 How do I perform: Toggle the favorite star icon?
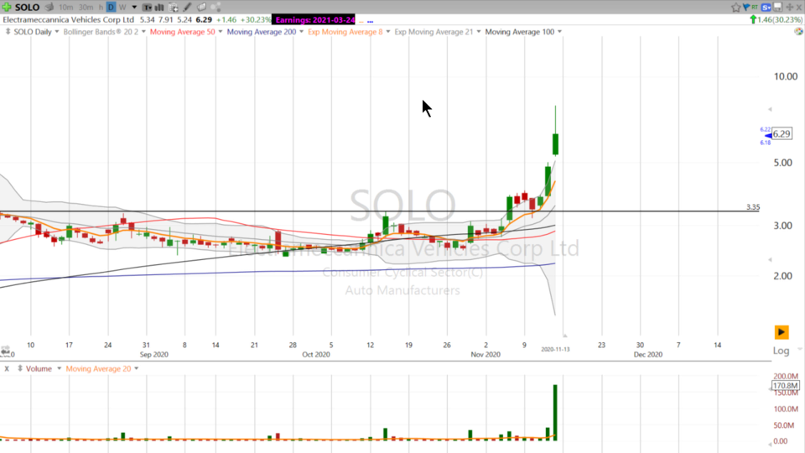[735, 8]
